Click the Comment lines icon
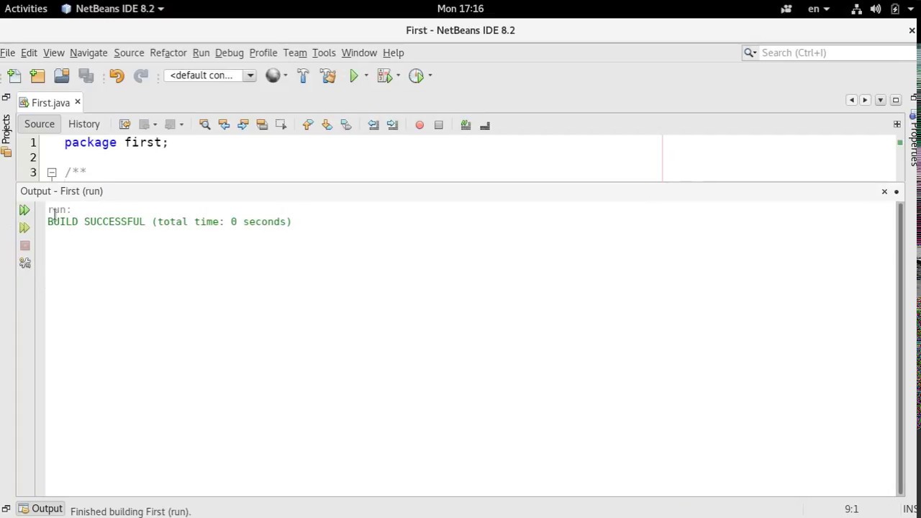 coord(466,125)
